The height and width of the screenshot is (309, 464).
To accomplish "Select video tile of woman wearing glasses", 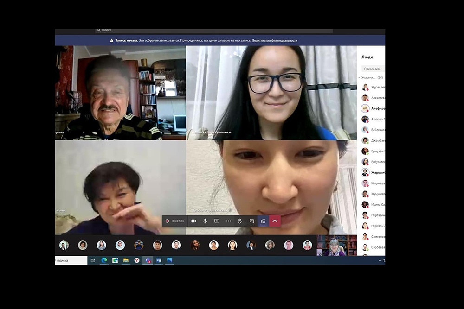I will tap(271, 93).
